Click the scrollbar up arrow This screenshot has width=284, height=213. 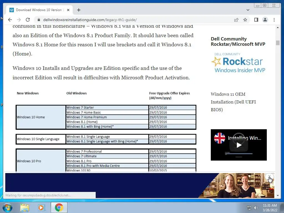pos(278,27)
